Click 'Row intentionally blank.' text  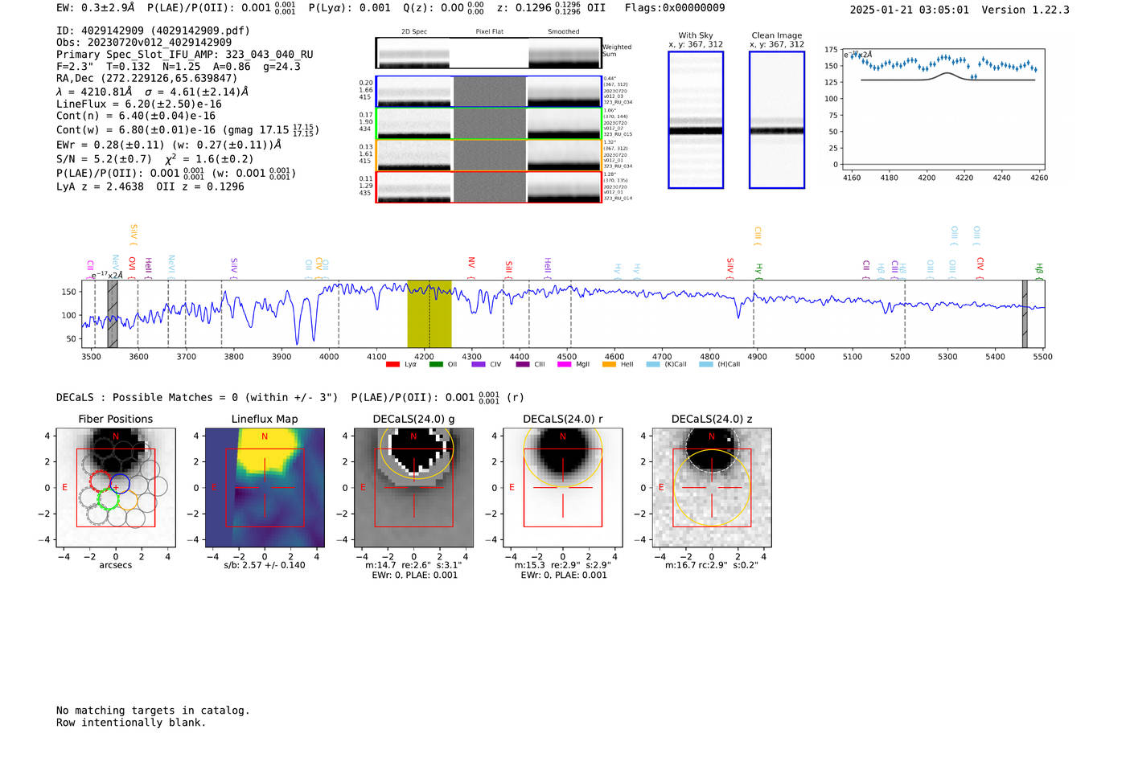131,723
